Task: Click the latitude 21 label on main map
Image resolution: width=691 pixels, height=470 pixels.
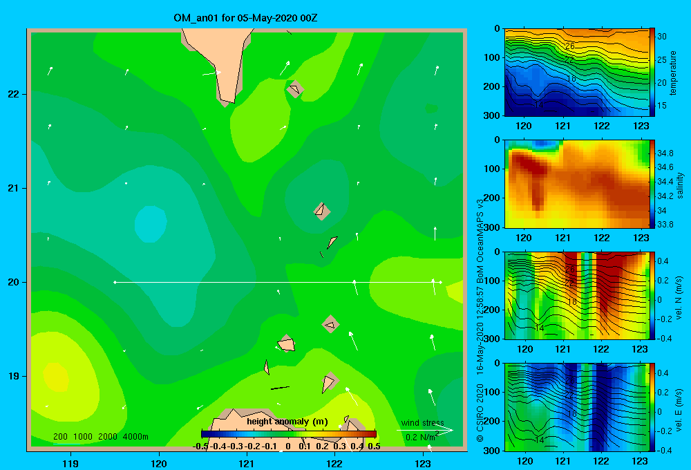Action: [14, 188]
